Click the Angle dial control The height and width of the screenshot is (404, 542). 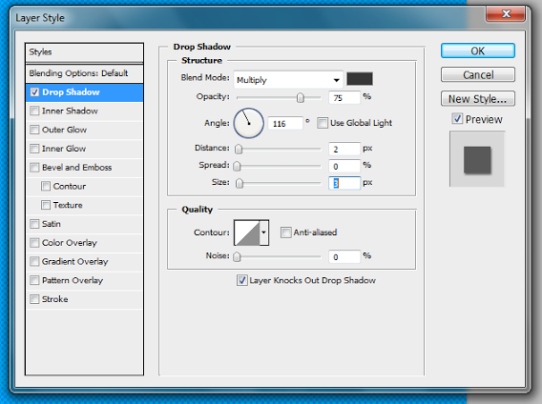(248, 123)
